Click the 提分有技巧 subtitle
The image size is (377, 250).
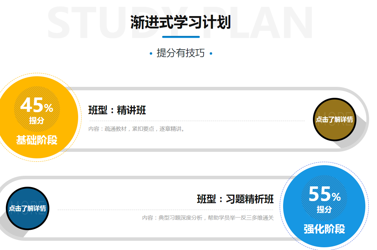tap(181, 53)
